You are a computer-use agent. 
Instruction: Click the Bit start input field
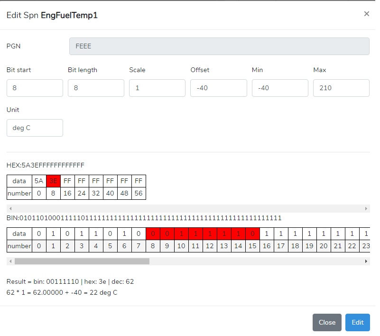(35, 88)
